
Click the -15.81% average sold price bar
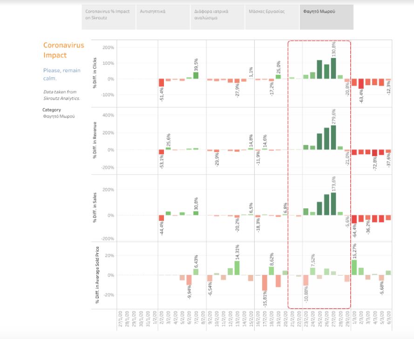pyautogui.click(x=265, y=283)
